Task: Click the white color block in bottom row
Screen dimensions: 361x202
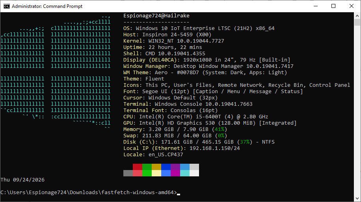Action: 194,173
